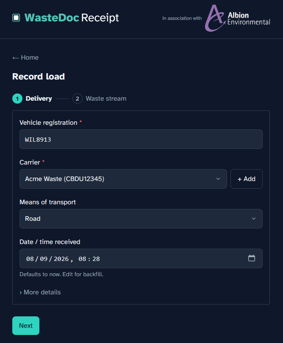Go back via the Home link
The height and width of the screenshot is (343, 283).
click(30, 58)
